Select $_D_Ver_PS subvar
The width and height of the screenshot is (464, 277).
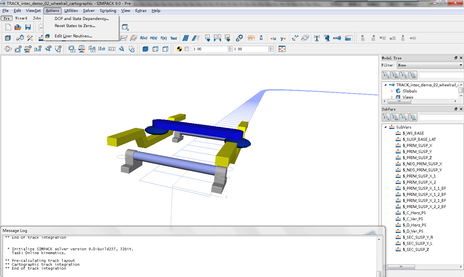pyautogui.click(x=413, y=231)
